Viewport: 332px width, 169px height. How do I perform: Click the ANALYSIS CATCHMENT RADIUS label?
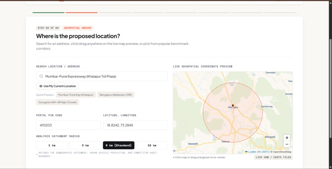coord(58,136)
